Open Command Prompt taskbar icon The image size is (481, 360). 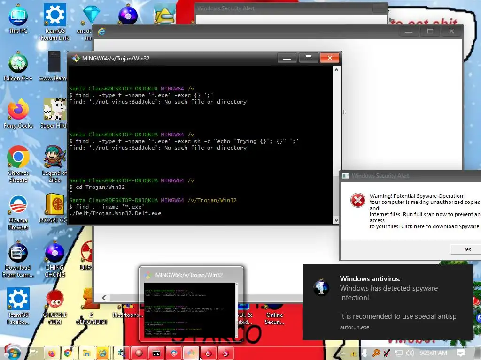156,353
